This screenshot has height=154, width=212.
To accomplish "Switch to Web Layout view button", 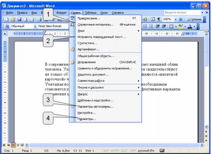I will (x=9, y=145).
